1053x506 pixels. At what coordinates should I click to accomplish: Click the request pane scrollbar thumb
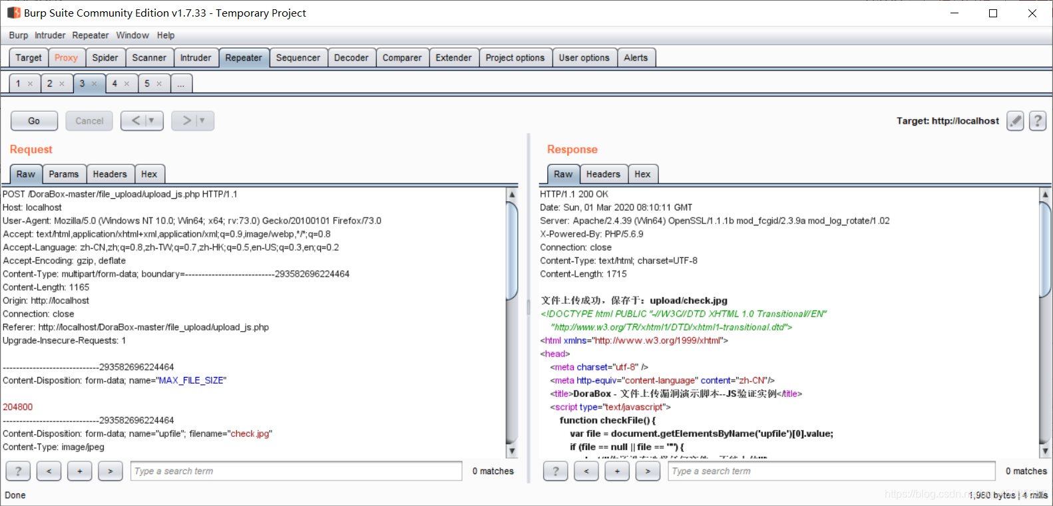tap(512, 251)
